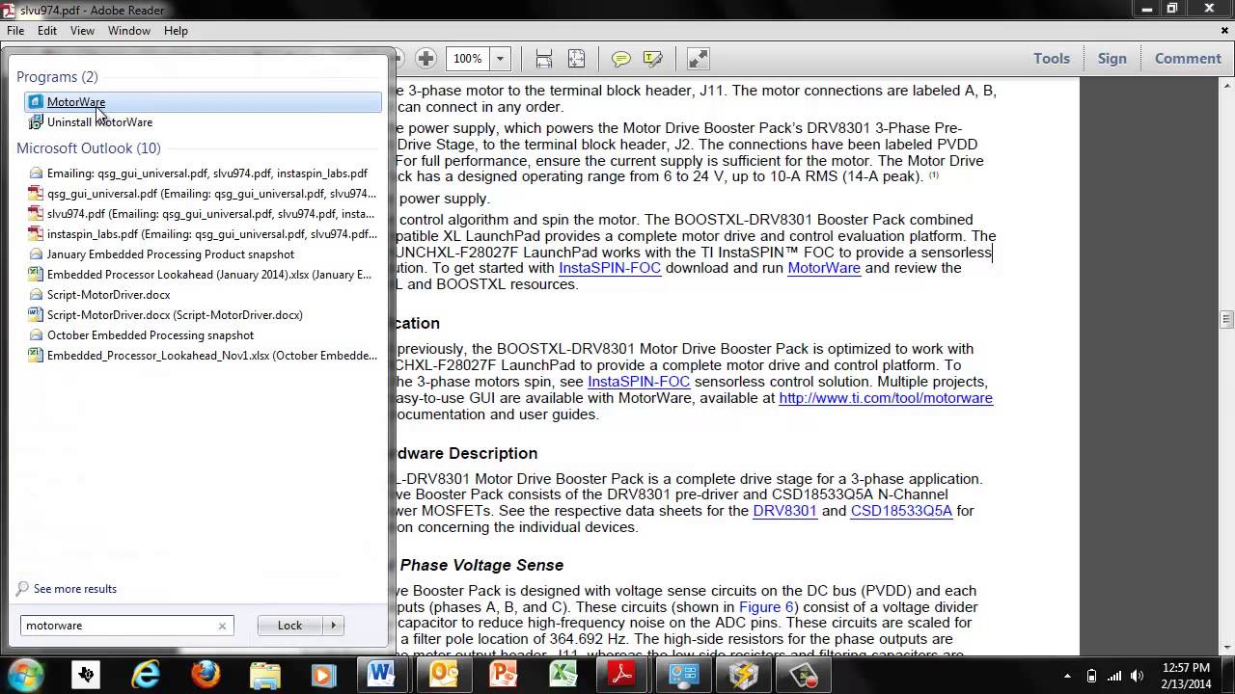Open the first Script-MotorDriver.docx result
Screen dimensions: 1235x694
click(x=203, y=295)
